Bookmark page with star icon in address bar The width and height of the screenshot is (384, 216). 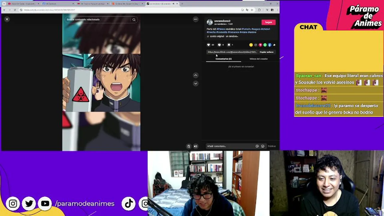(x=251, y=10)
